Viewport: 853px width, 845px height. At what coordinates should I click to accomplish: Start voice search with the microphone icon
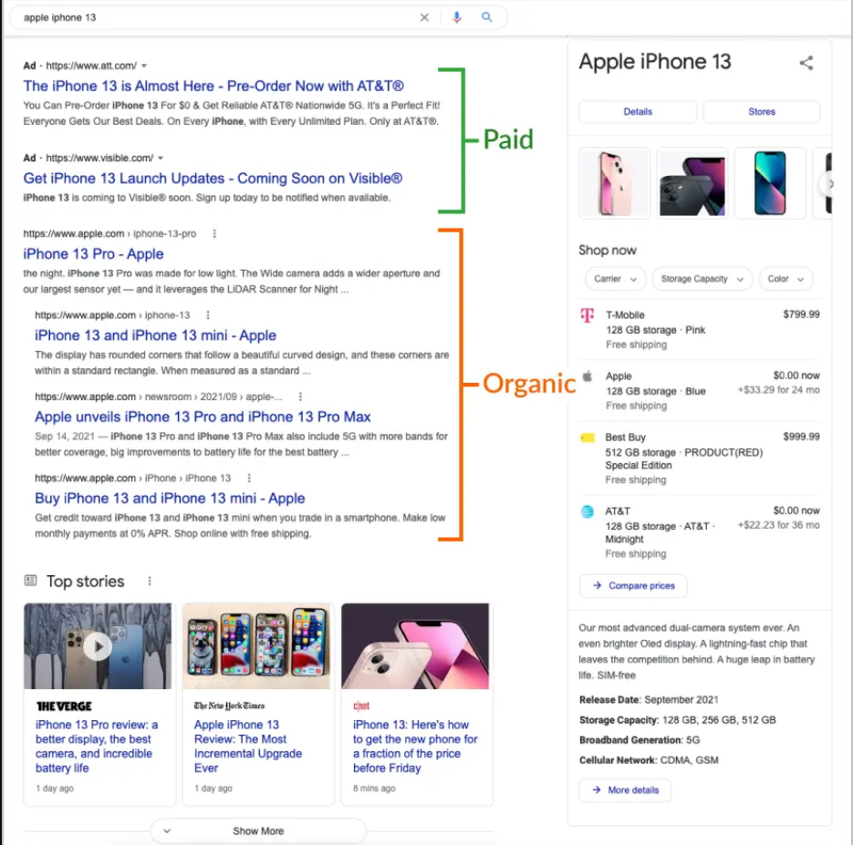click(456, 17)
